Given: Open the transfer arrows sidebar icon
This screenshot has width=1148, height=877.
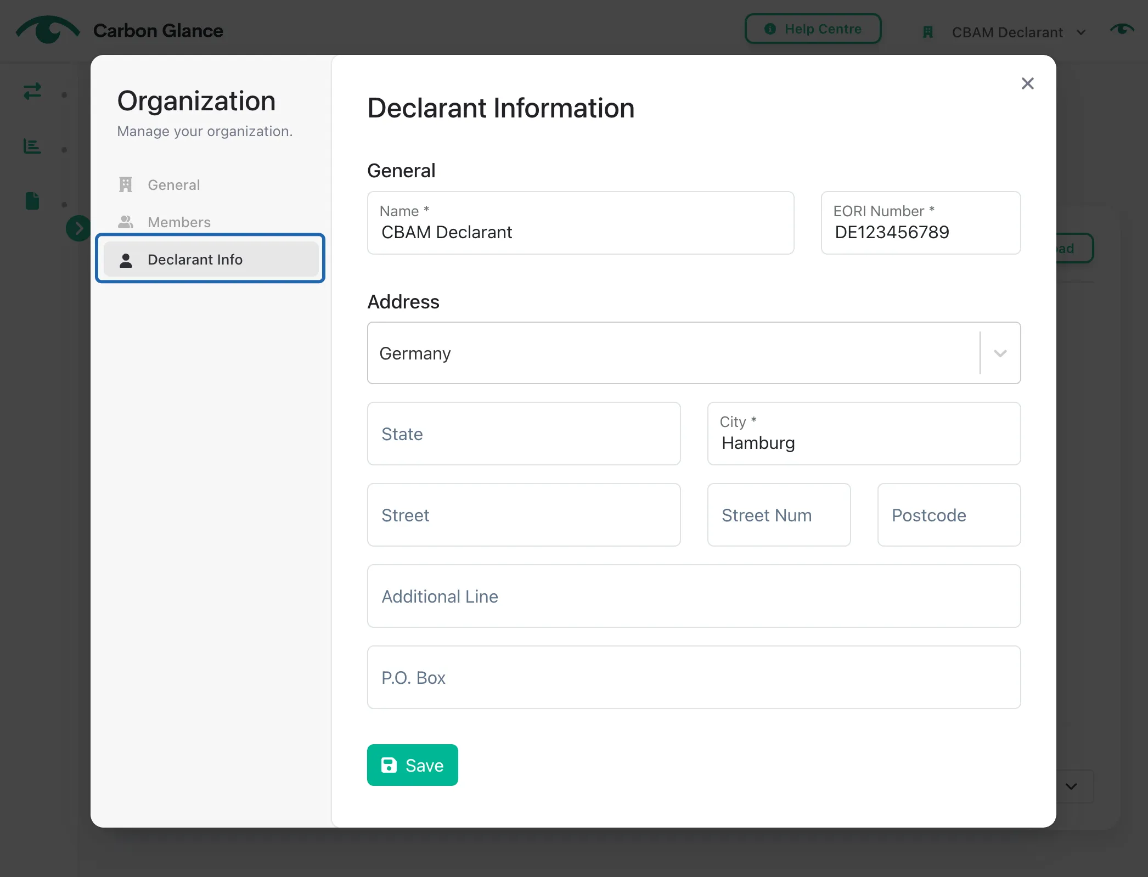Looking at the screenshot, I should point(32,91).
